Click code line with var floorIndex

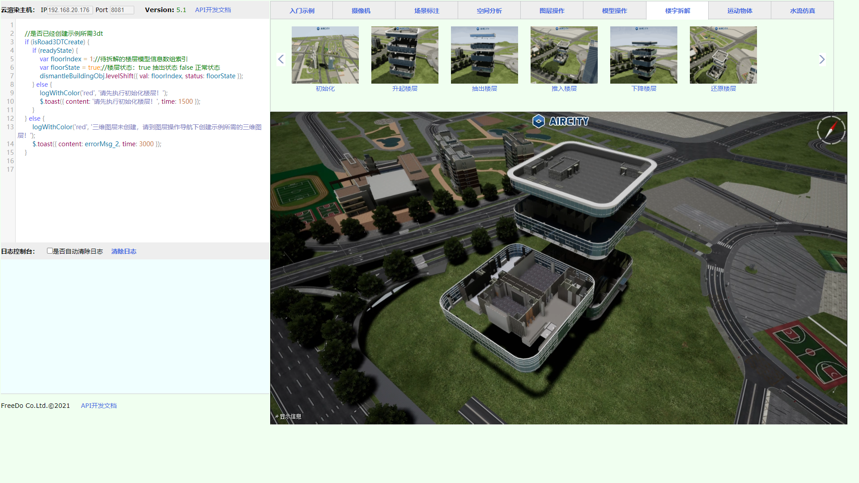point(114,59)
